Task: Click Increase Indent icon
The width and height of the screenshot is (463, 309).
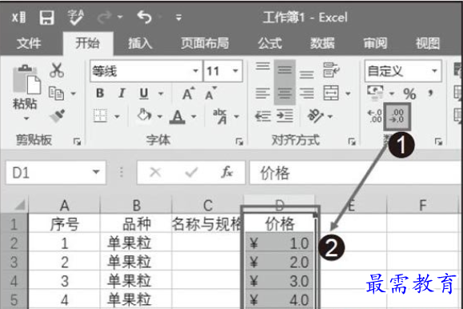Action: pyautogui.click(x=285, y=116)
